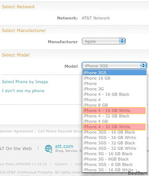This screenshot has height=176, width=149.
Task: Choose iPhone 4 - 32 GB Black
Action: [x=114, y=116]
